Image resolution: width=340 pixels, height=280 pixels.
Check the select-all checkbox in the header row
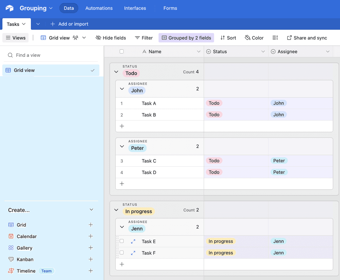[122, 51]
